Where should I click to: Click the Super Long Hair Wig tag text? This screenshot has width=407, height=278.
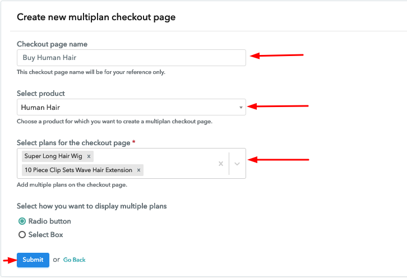point(53,156)
